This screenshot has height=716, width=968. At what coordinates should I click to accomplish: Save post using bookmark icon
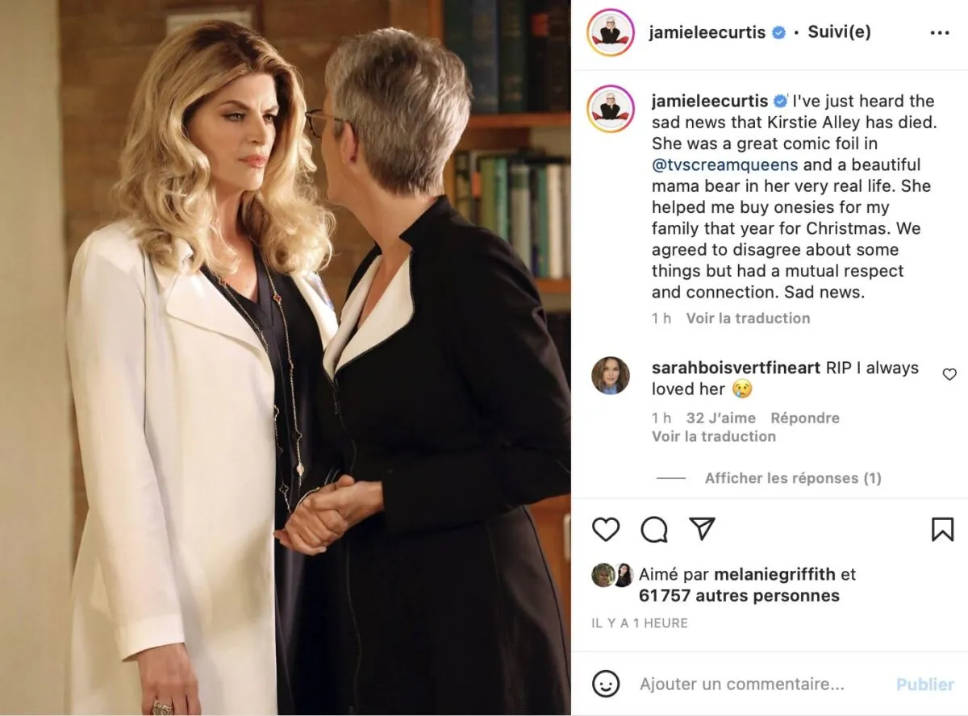tap(942, 529)
